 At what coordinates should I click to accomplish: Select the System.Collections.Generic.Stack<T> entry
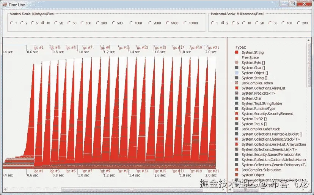pos(271,139)
